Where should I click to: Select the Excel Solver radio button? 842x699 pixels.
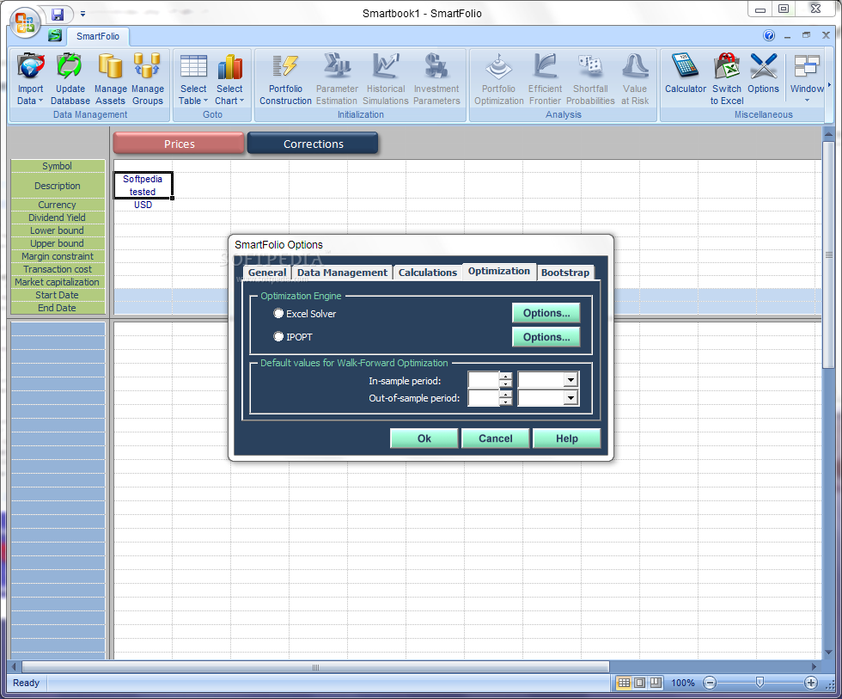point(278,313)
